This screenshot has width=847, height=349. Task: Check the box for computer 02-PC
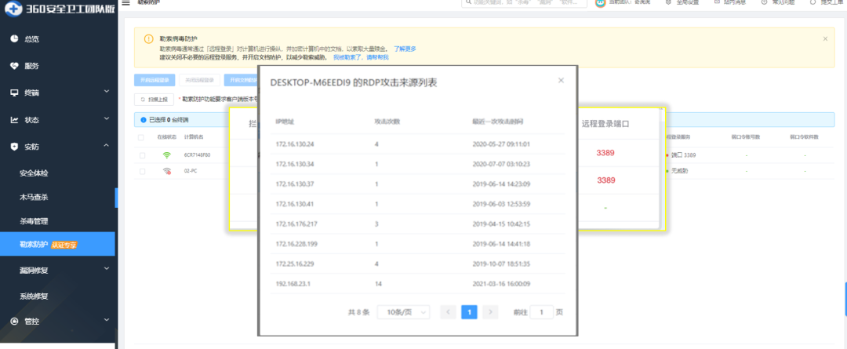pyautogui.click(x=142, y=170)
